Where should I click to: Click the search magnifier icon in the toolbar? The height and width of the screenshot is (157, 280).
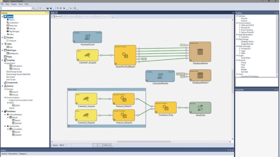click(x=33, y=8)
